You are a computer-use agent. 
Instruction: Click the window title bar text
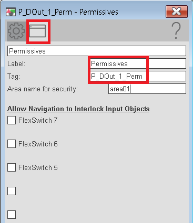68,12
